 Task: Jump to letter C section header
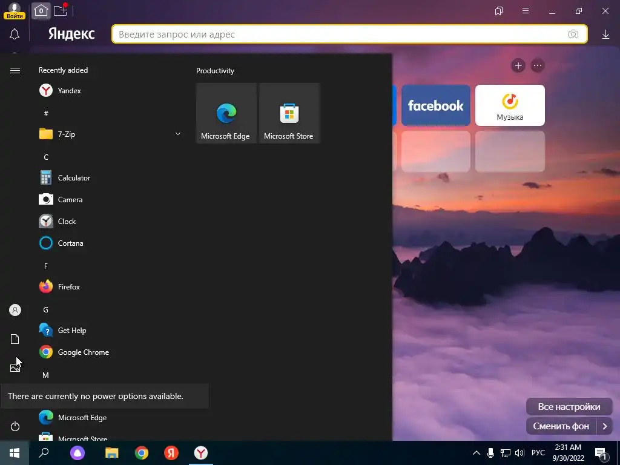[x=46, y=157]
